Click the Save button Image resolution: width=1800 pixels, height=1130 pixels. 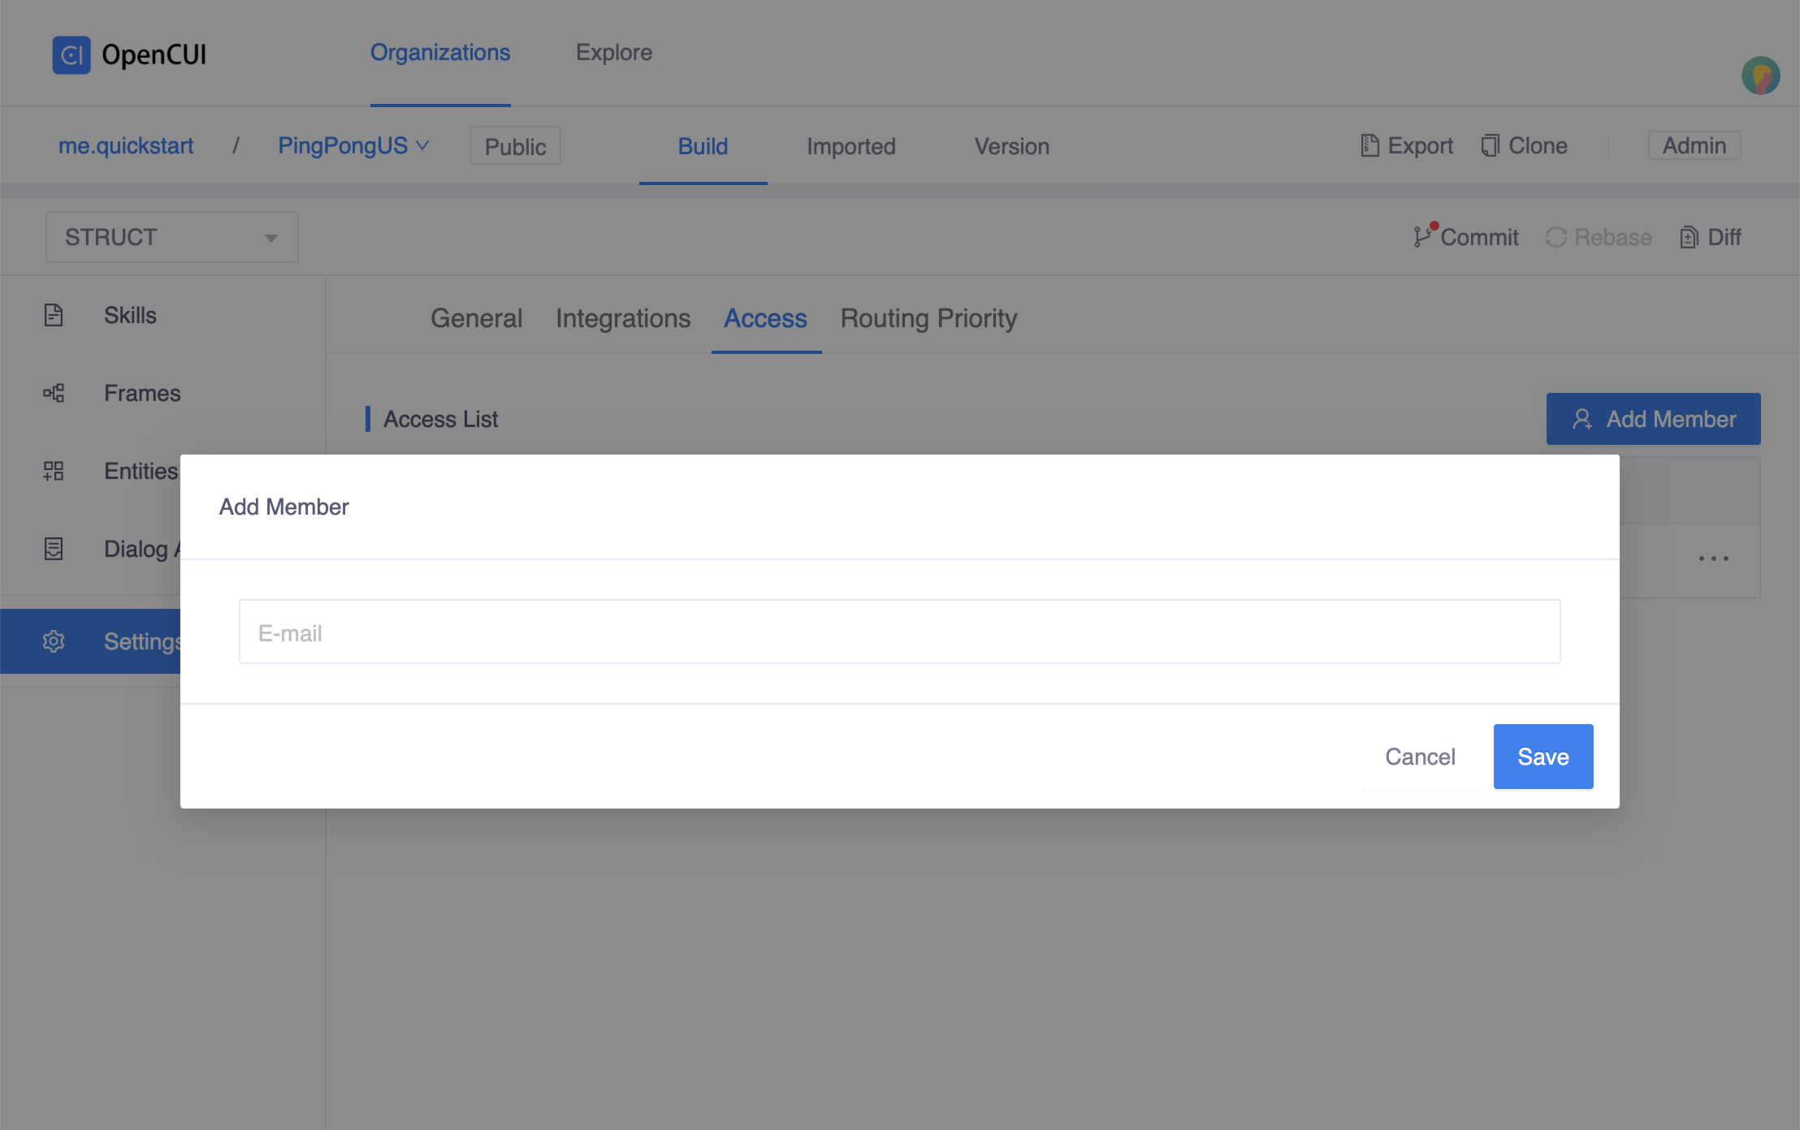click(1542, 756)
